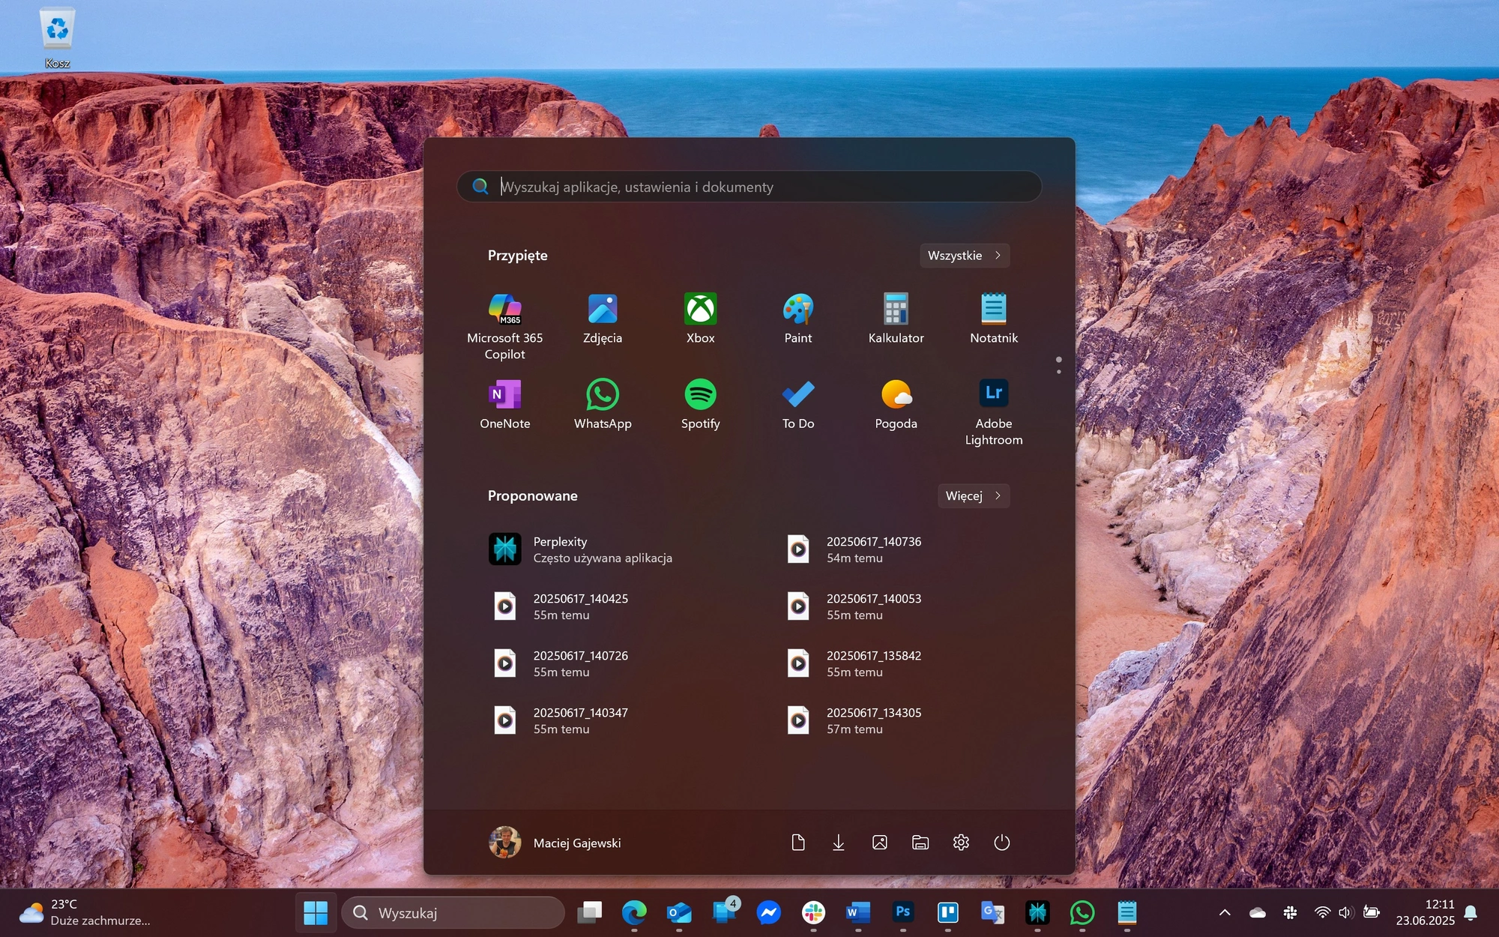This screenshot has width=1499, height=937.
Task: Open Slack from the taskbar
Action: [813, 912]
